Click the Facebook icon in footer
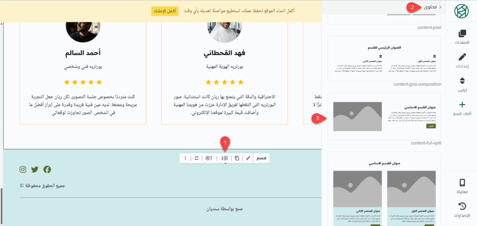 [47, 170]
